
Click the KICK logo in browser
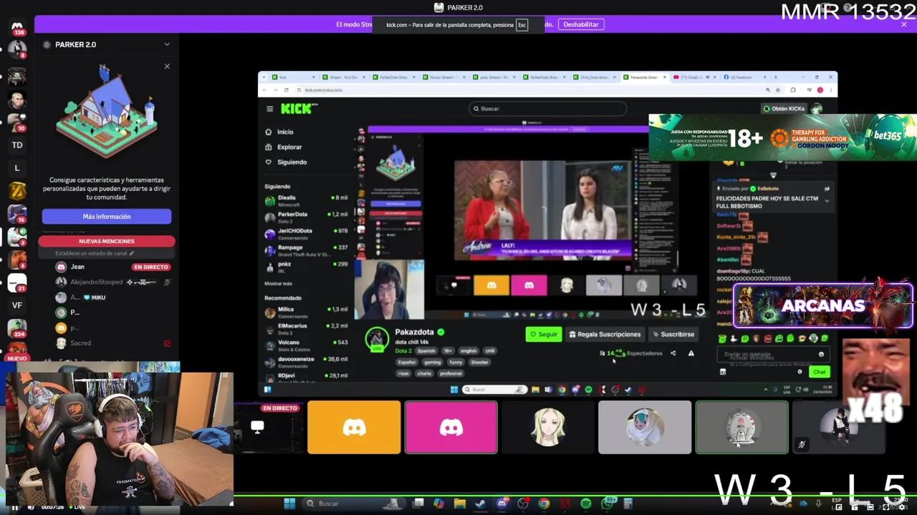point(297,109)
